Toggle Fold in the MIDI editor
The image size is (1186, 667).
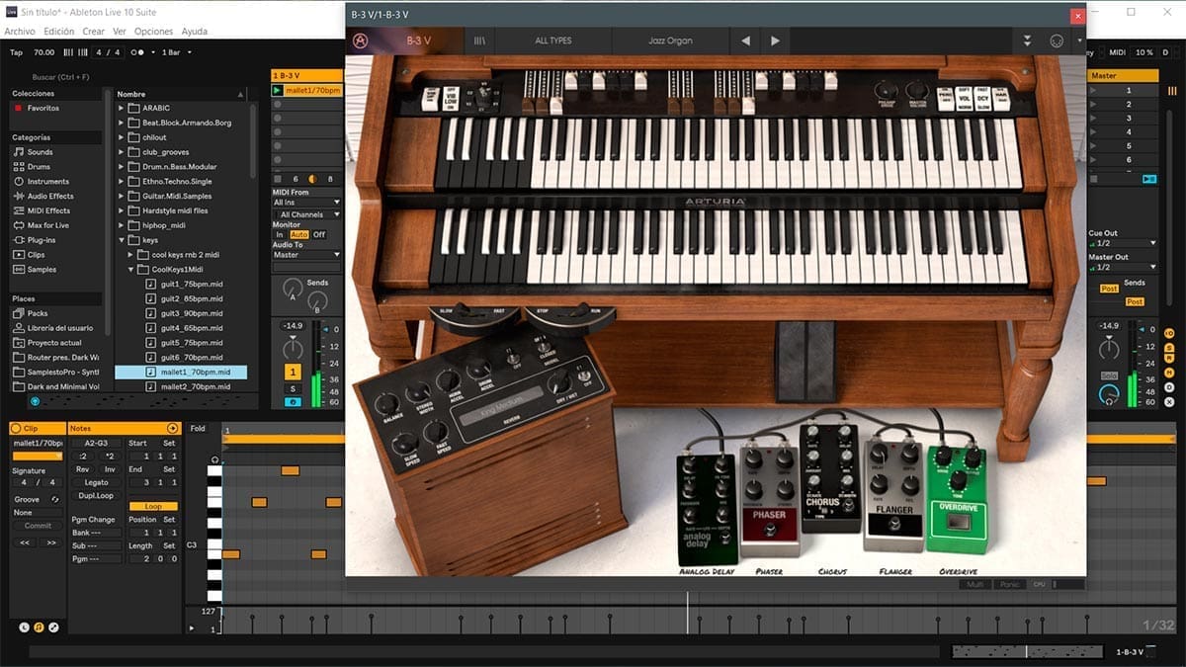pos(198,428)
